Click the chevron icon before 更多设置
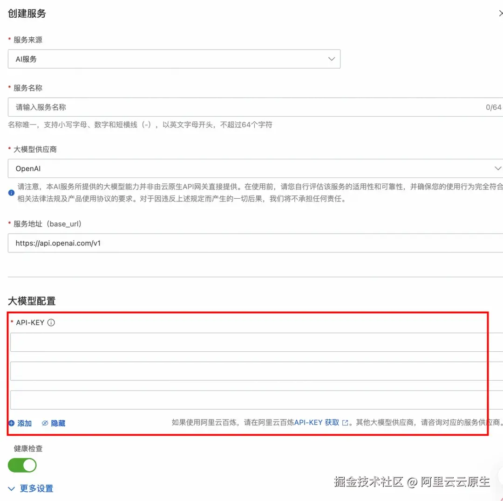The image size is (503, 501). 10,488
